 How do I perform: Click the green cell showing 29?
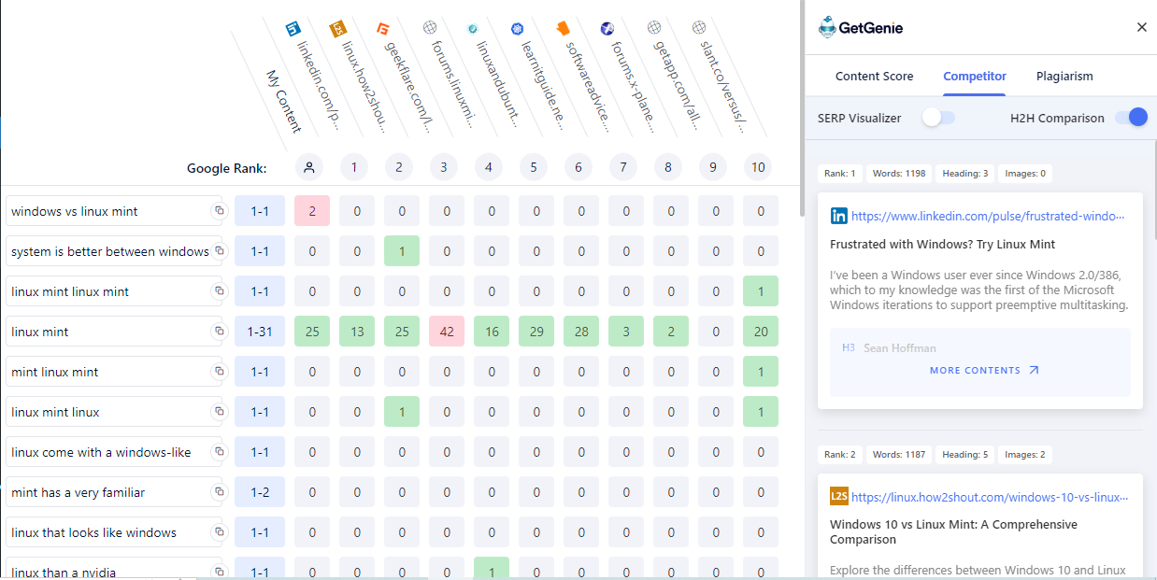pyautogui.click(x=536, y=332)
